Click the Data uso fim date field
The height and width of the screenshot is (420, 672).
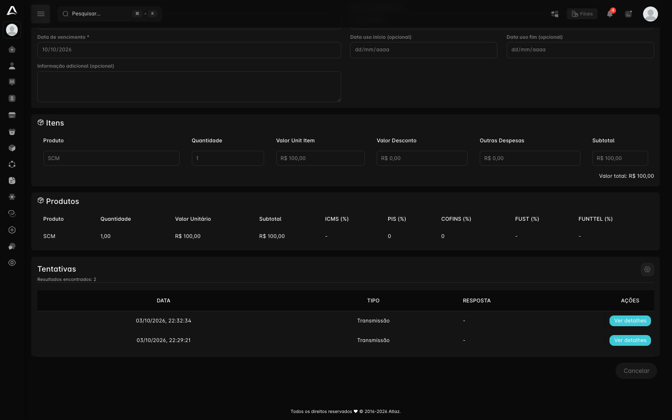[x=581, y=50]
